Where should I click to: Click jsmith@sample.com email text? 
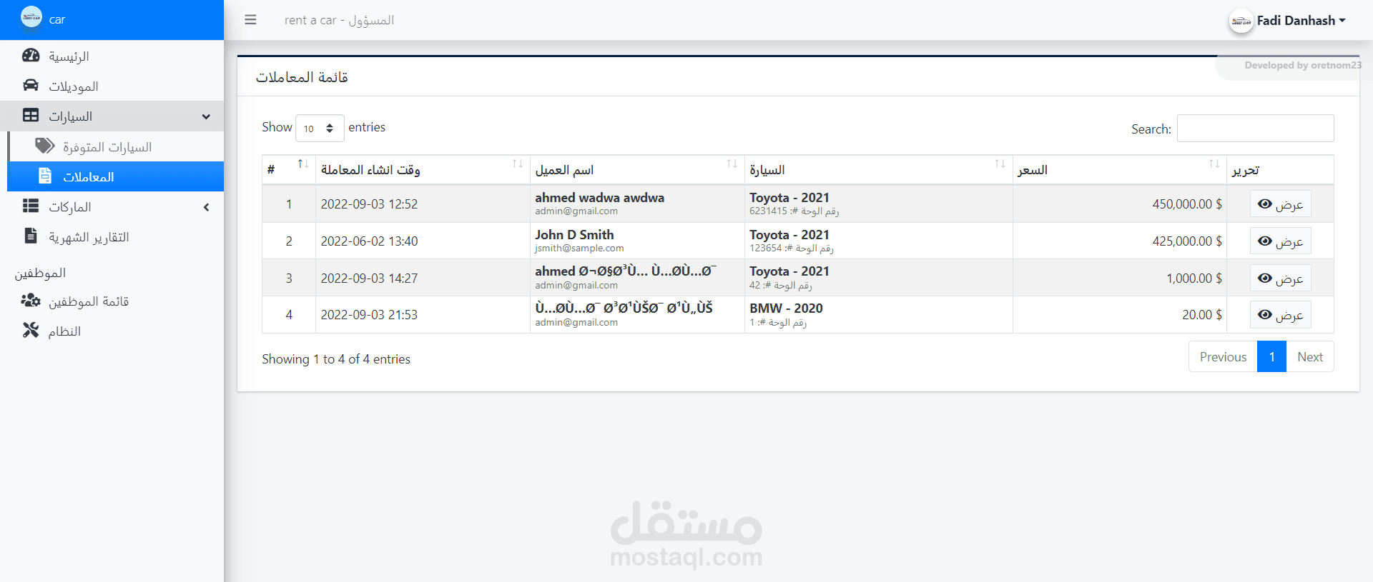click(579, 249)
